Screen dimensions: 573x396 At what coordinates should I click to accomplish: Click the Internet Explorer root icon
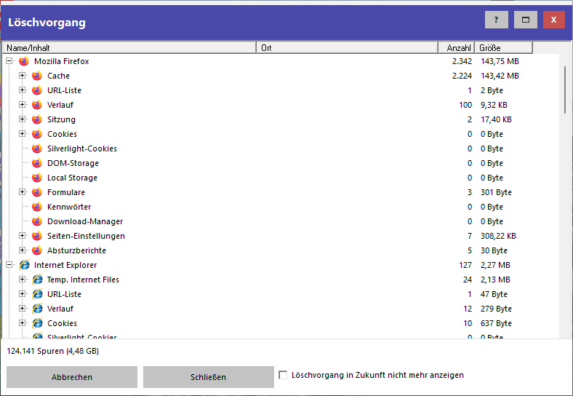(x=24, y=265)
